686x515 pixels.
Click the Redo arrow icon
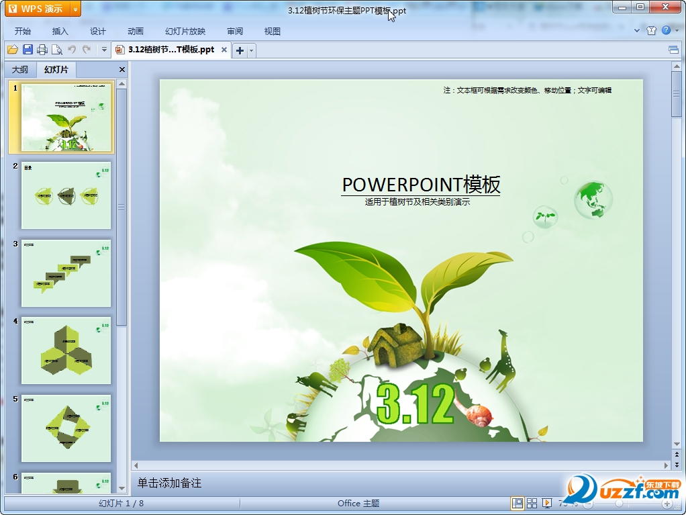(x=87, y=50)
